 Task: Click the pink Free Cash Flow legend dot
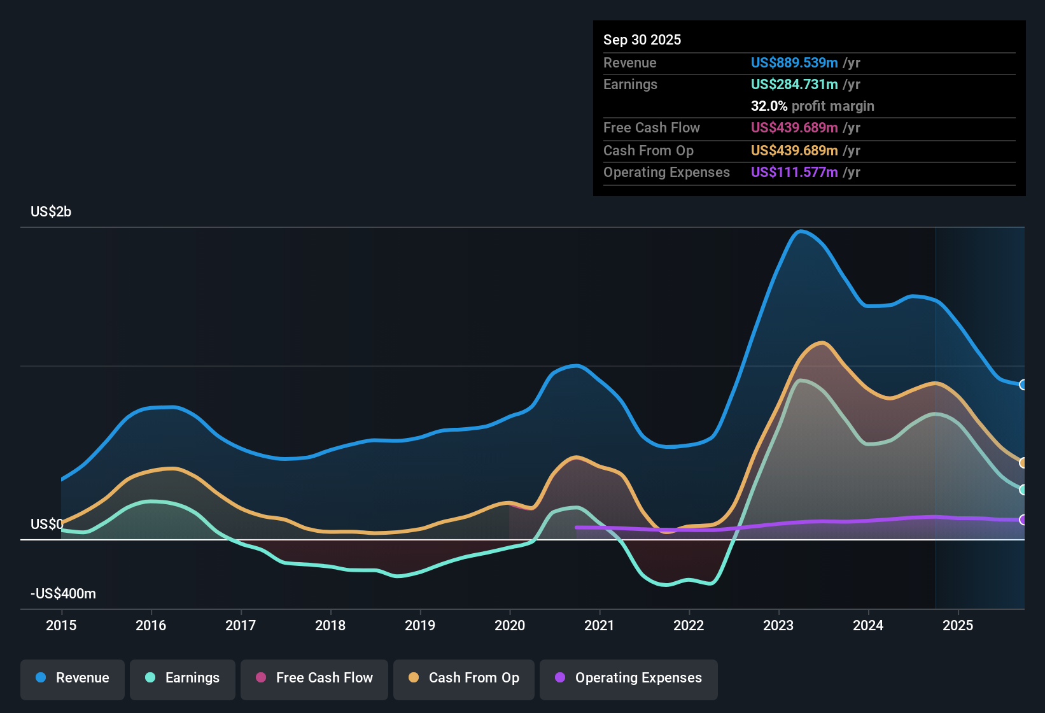260,678
